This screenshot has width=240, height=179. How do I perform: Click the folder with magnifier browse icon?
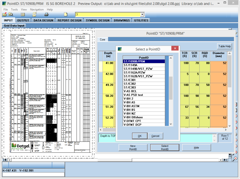[x=11, y=14]
